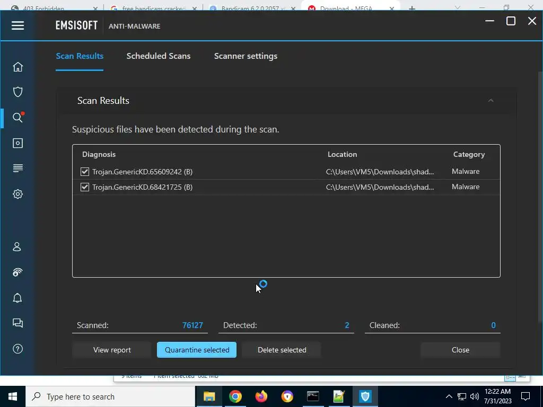
Task: Switch to Scheduled Scans tab
Action: pos(158,56)
